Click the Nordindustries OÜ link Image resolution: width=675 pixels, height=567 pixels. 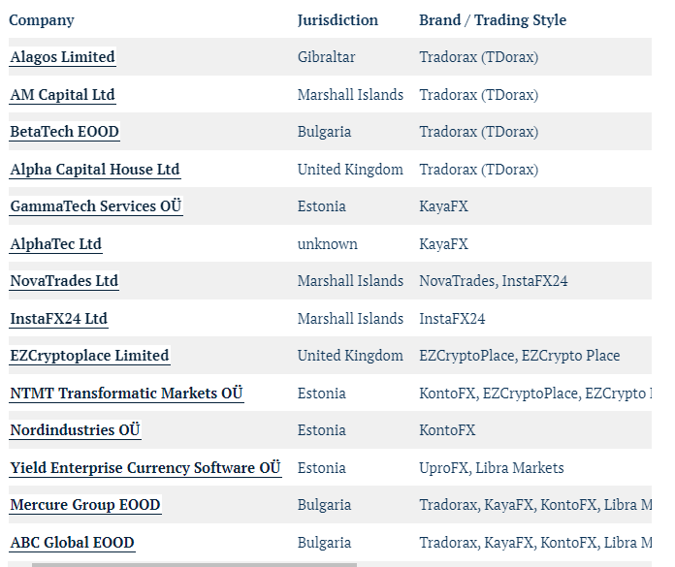point(76,430)
